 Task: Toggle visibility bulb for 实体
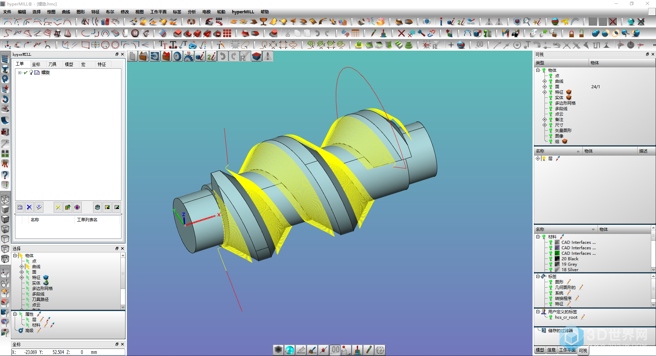[551, 98]
